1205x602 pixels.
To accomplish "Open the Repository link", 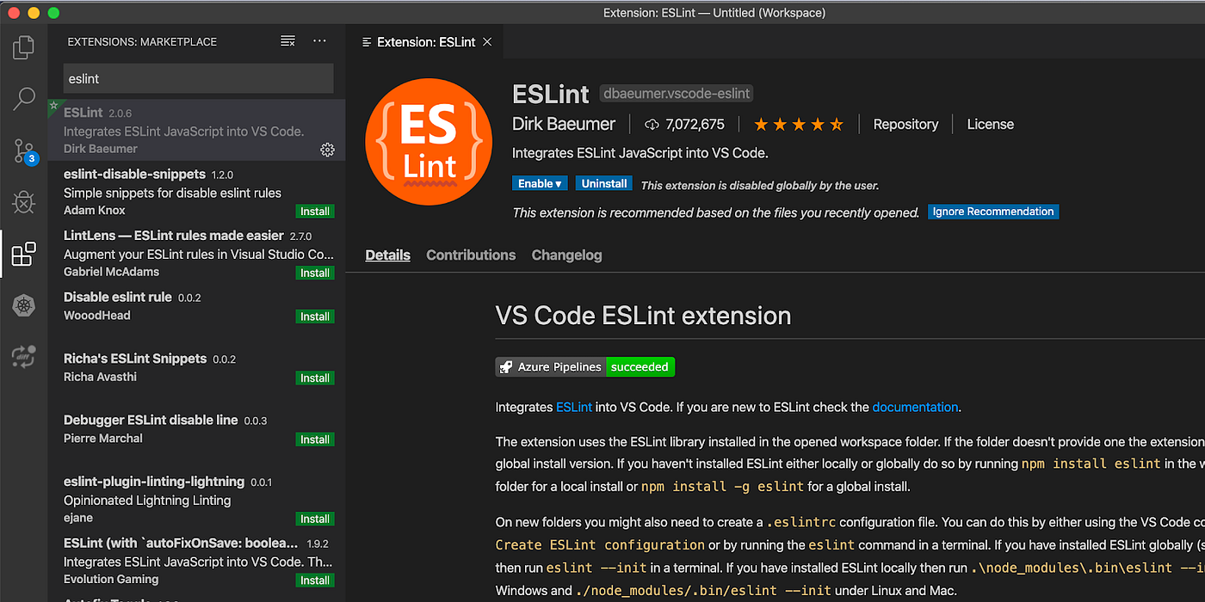I will point(905,125).
